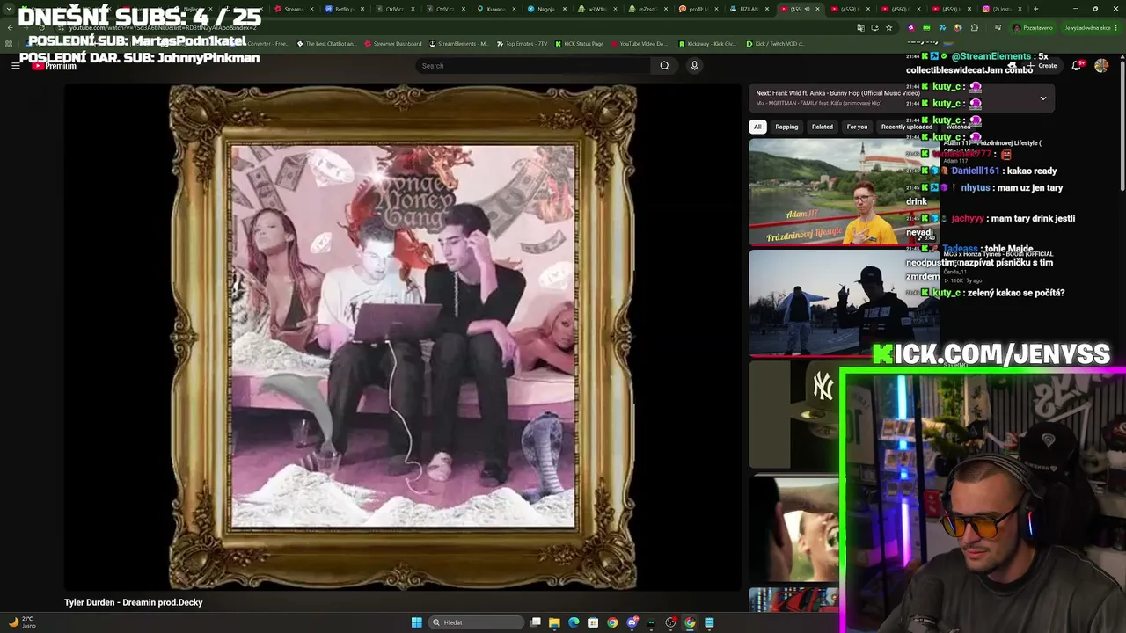Open YouTube notifications bell
The height and width of the screenshot is (633, 1126).
pyautogui.click(x=1077, y=66)
